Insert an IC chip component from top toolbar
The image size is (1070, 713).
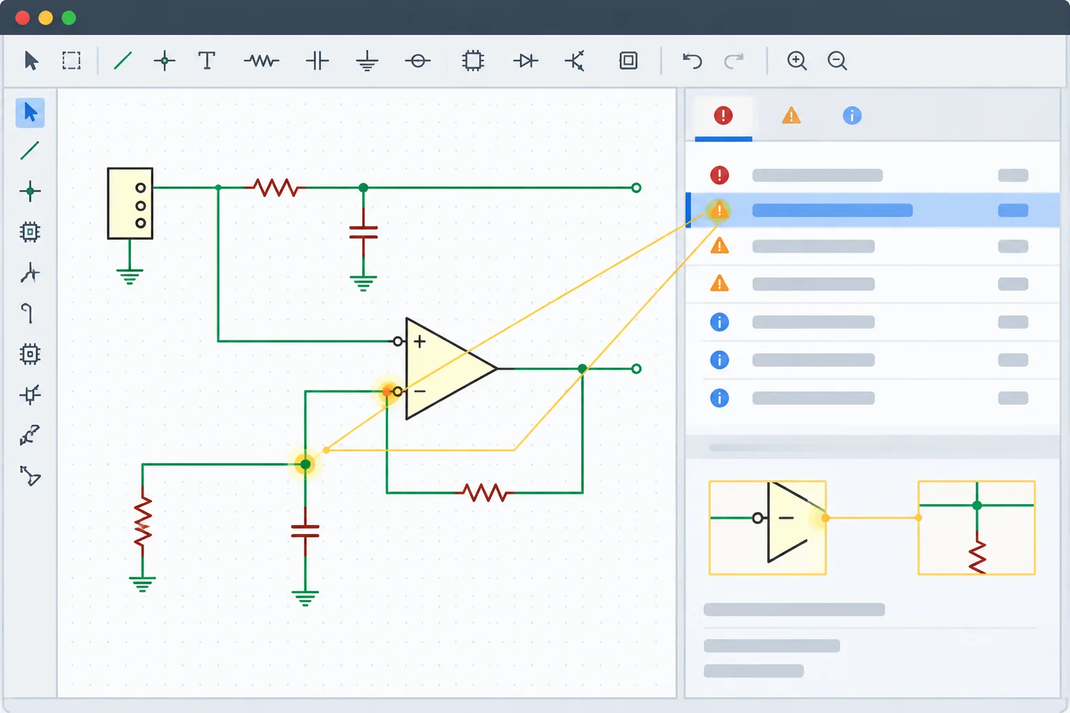point(473,61)
